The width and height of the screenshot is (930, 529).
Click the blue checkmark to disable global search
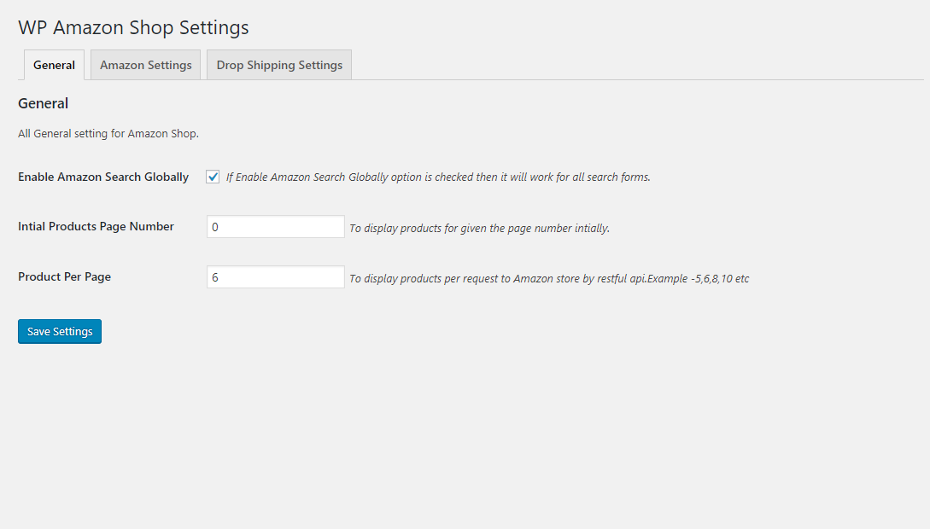pos(213,177)
